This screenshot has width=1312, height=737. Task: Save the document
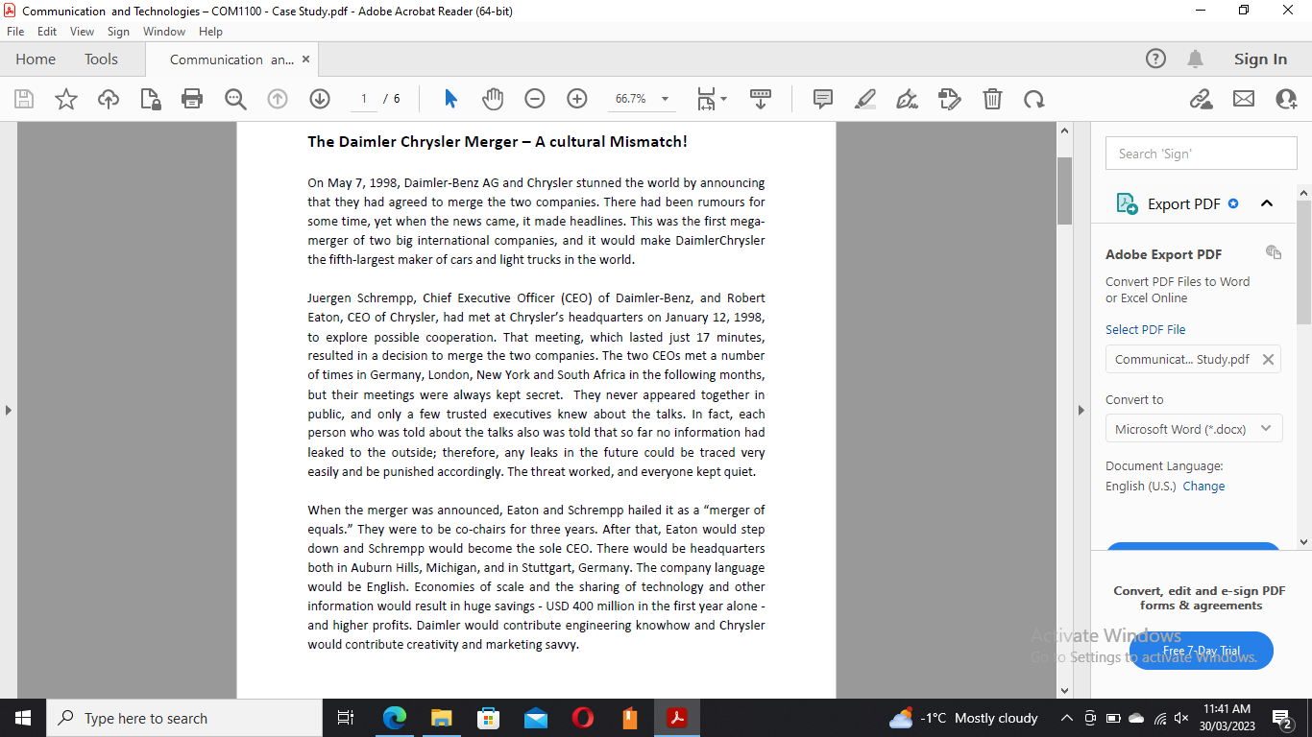23,99
